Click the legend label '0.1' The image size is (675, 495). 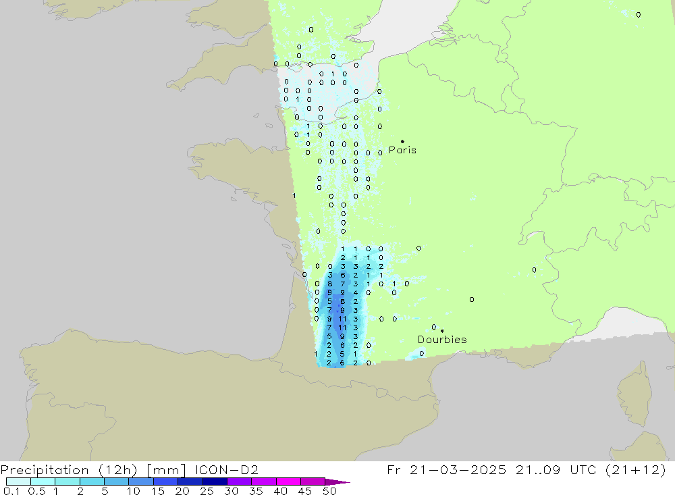click(x=11, y=491)
